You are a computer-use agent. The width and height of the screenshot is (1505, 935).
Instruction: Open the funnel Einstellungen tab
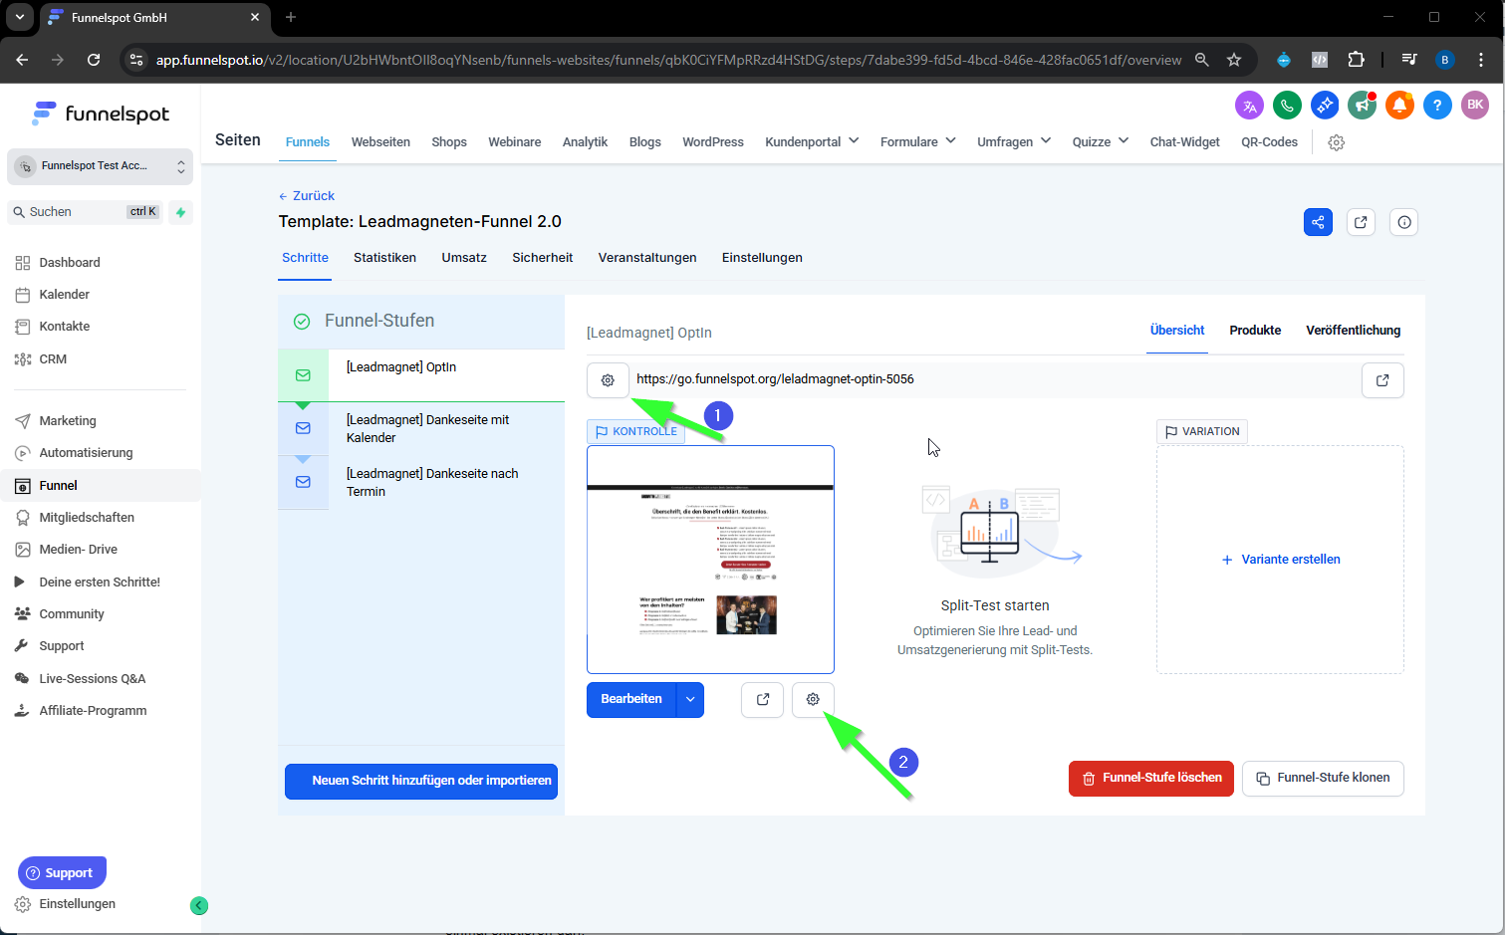tap(762, 258)
